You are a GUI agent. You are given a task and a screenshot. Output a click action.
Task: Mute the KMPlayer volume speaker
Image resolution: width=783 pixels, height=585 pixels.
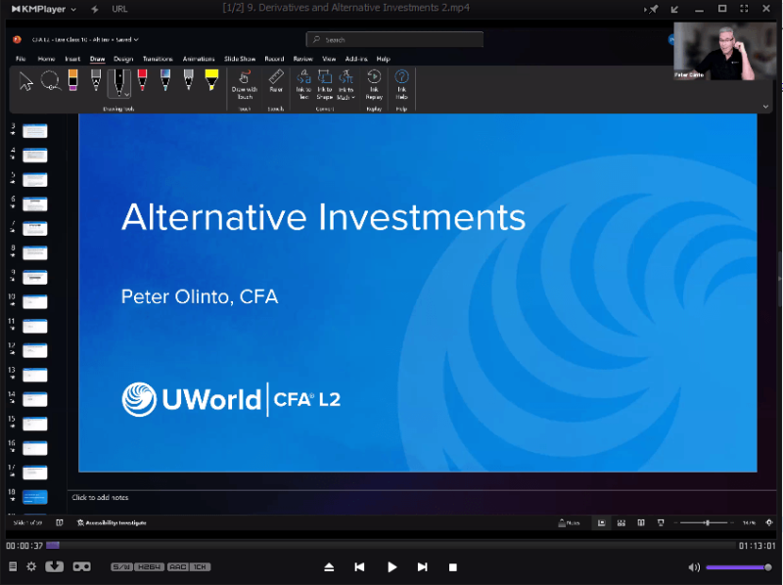point(694,567)
